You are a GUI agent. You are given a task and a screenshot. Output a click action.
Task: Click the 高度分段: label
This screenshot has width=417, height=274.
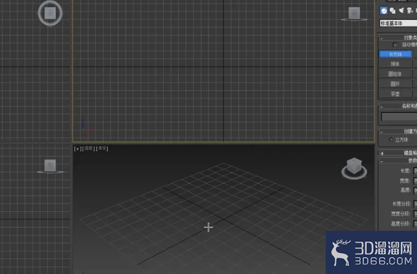click(401, 223)
